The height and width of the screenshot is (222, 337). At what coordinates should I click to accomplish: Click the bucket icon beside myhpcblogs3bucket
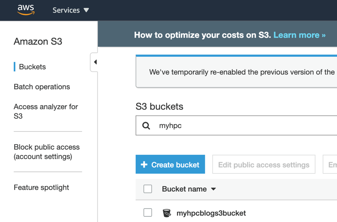pos(167,213)
